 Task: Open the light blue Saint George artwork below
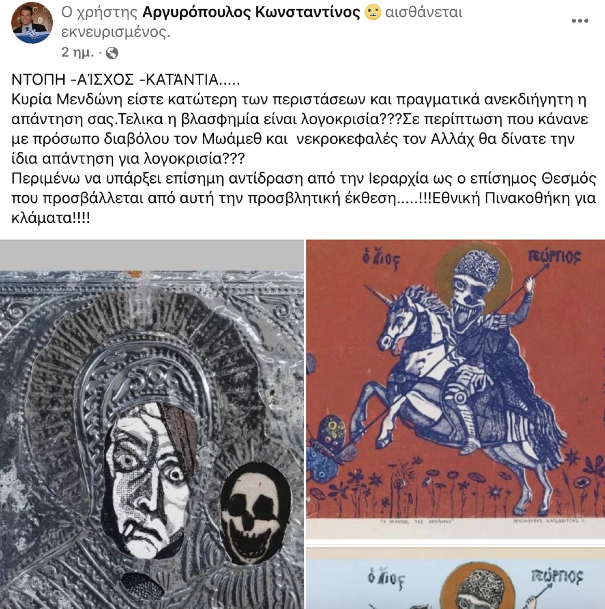coord(455,578)
